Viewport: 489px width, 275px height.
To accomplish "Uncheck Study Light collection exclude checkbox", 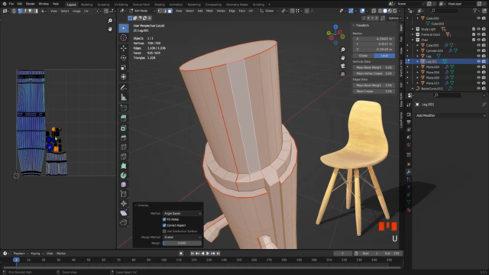I will click(x=474, y=29).
